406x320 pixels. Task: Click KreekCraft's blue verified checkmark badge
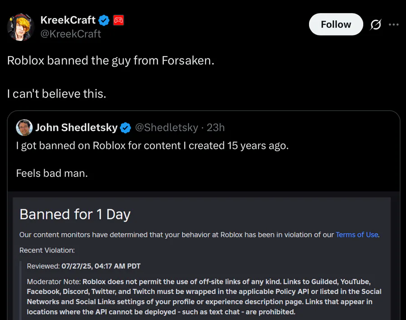pos(104,20)
